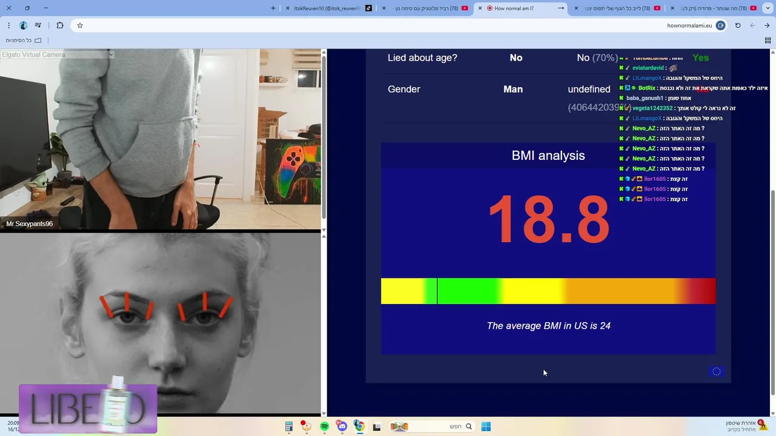
Task: Close the 'How normal am I?' tab
Action: pyautogui.click(x=480, y=8)
